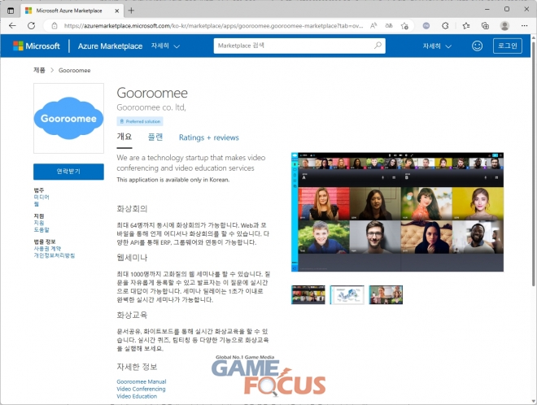Open the collections icon
The height and width of the screenshot is (405, 537).
(x=485, y=26)
